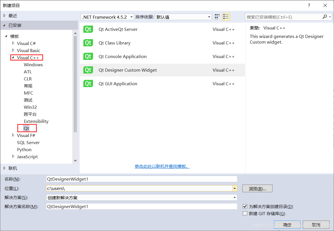Click the search installed templates field
The height and width of the screenshot is (231, 334).
pos(283,17)
